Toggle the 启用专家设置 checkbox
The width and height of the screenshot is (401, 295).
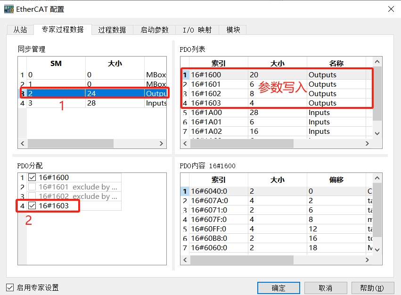click(x=10, y=287)
